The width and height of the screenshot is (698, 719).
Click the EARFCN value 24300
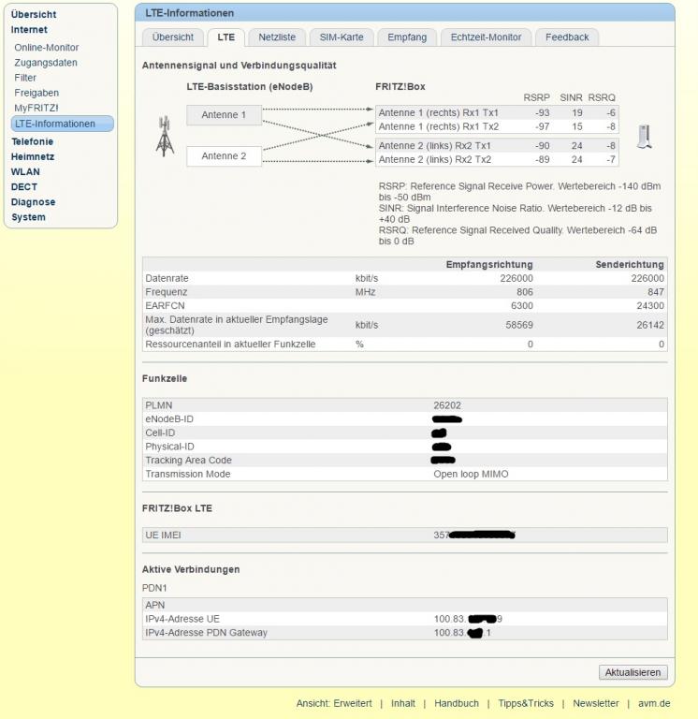coord(650,306)
